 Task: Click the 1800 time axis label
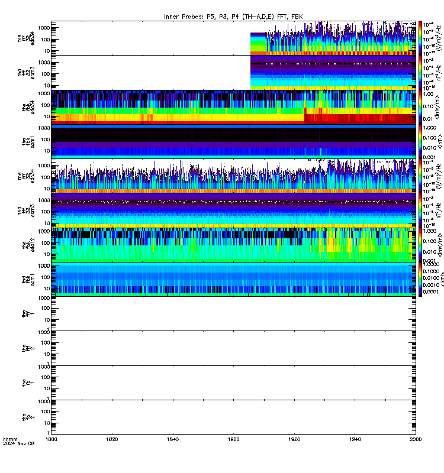click(51, 439)
